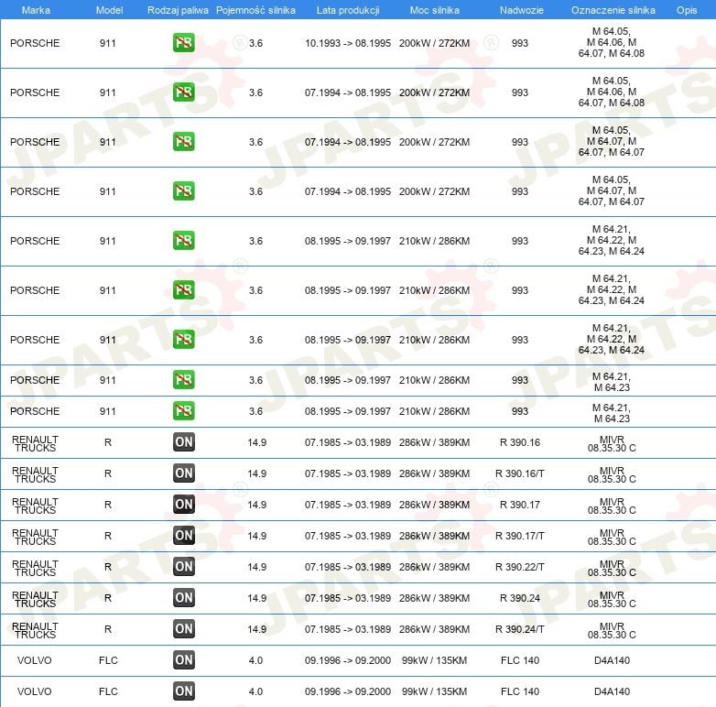Viewport: 716px width, 707px height.
Task: Click engine codes in the 10.1993 Porsche row
Action: click(x=612, y=42)
